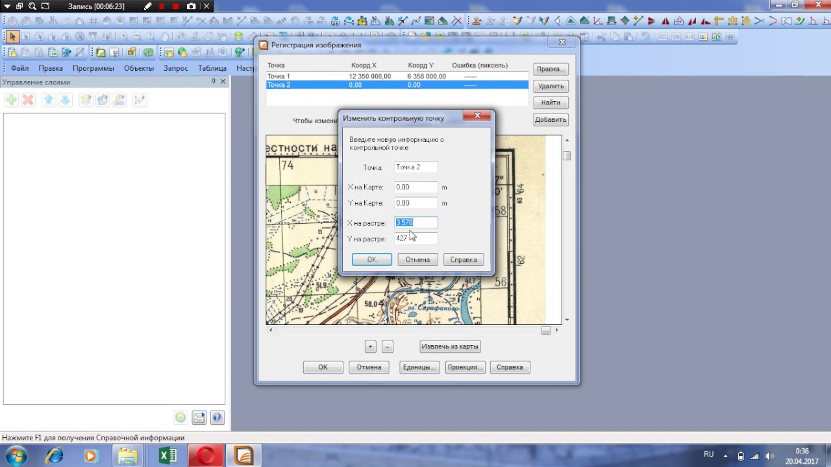Click the minus zoom button below map
The height and width of the screenshot is (467, 831).
tap(387, 346)
